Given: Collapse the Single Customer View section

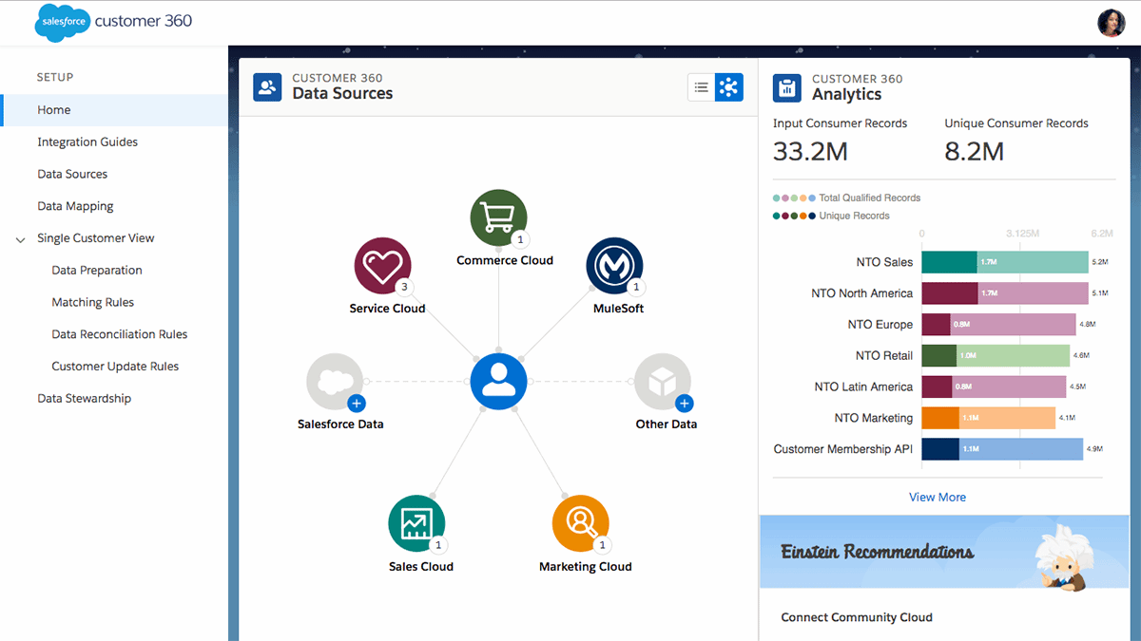Looking at the screenshot, I should [x=21, y=239].
